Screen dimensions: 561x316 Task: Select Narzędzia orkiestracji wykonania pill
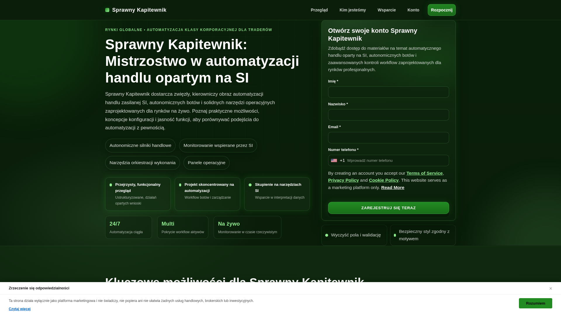coord(142,163)
